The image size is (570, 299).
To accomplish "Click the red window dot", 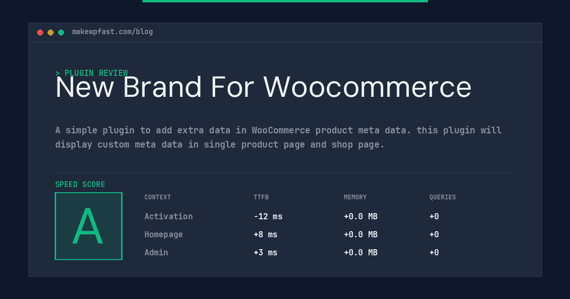I will [40, 32].
